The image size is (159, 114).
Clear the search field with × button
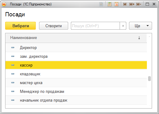123,26
